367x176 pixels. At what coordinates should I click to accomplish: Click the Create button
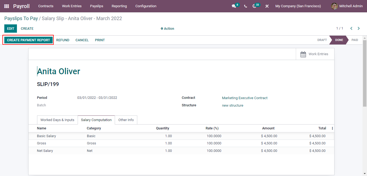pyautogui.click(x=27, y=29)
